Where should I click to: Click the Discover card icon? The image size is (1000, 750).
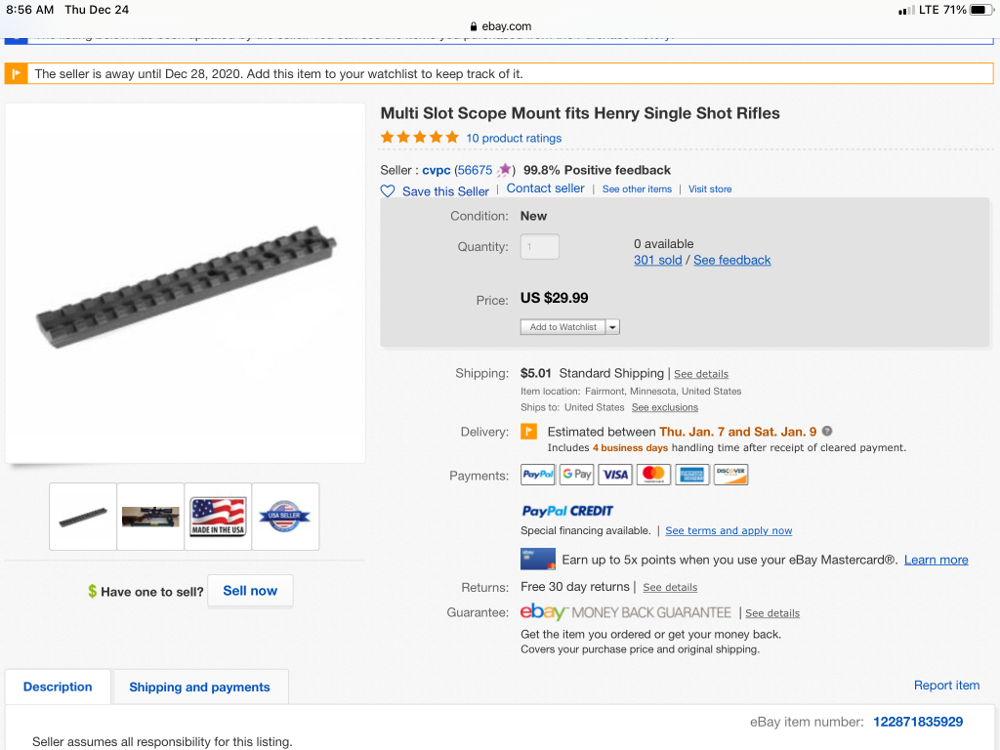point(730,475)
